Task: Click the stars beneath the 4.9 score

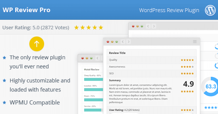Action: pos(187,91)
